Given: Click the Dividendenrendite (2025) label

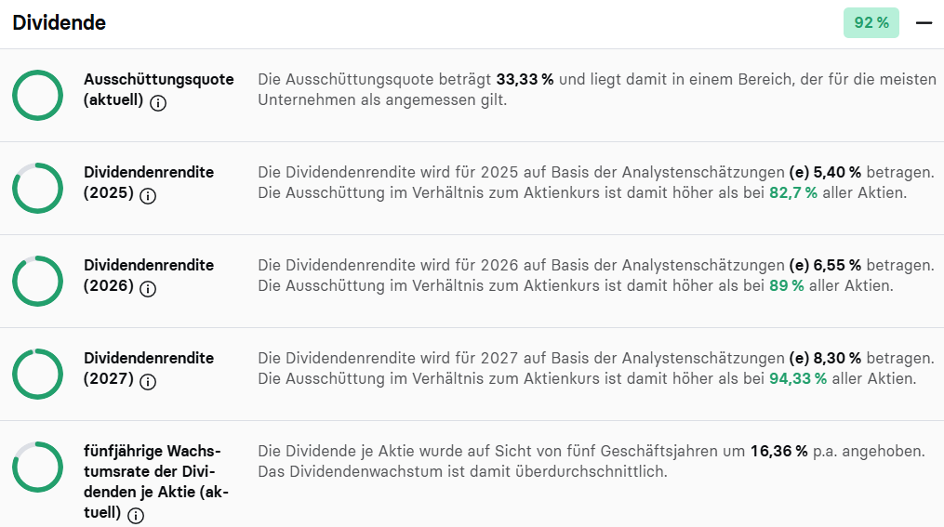Looking at the screenshot, I should pos(149,182).
